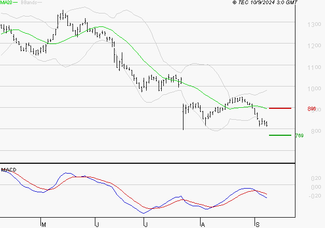Click the MA20 legend label
Viewport: 325px width, 228px height.
pos(6,3)
